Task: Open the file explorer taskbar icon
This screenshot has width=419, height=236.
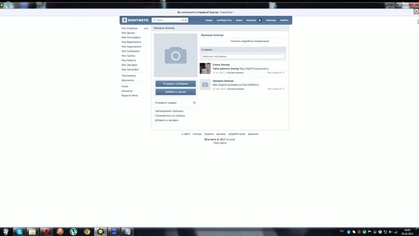Action: coord(32,231)
